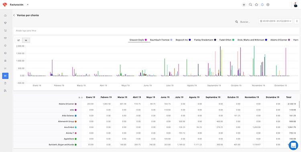Open the bank building icon in sidebar
Image resolution: width=301 pixels, height=152 pixels.
click(x=5, y=61)
